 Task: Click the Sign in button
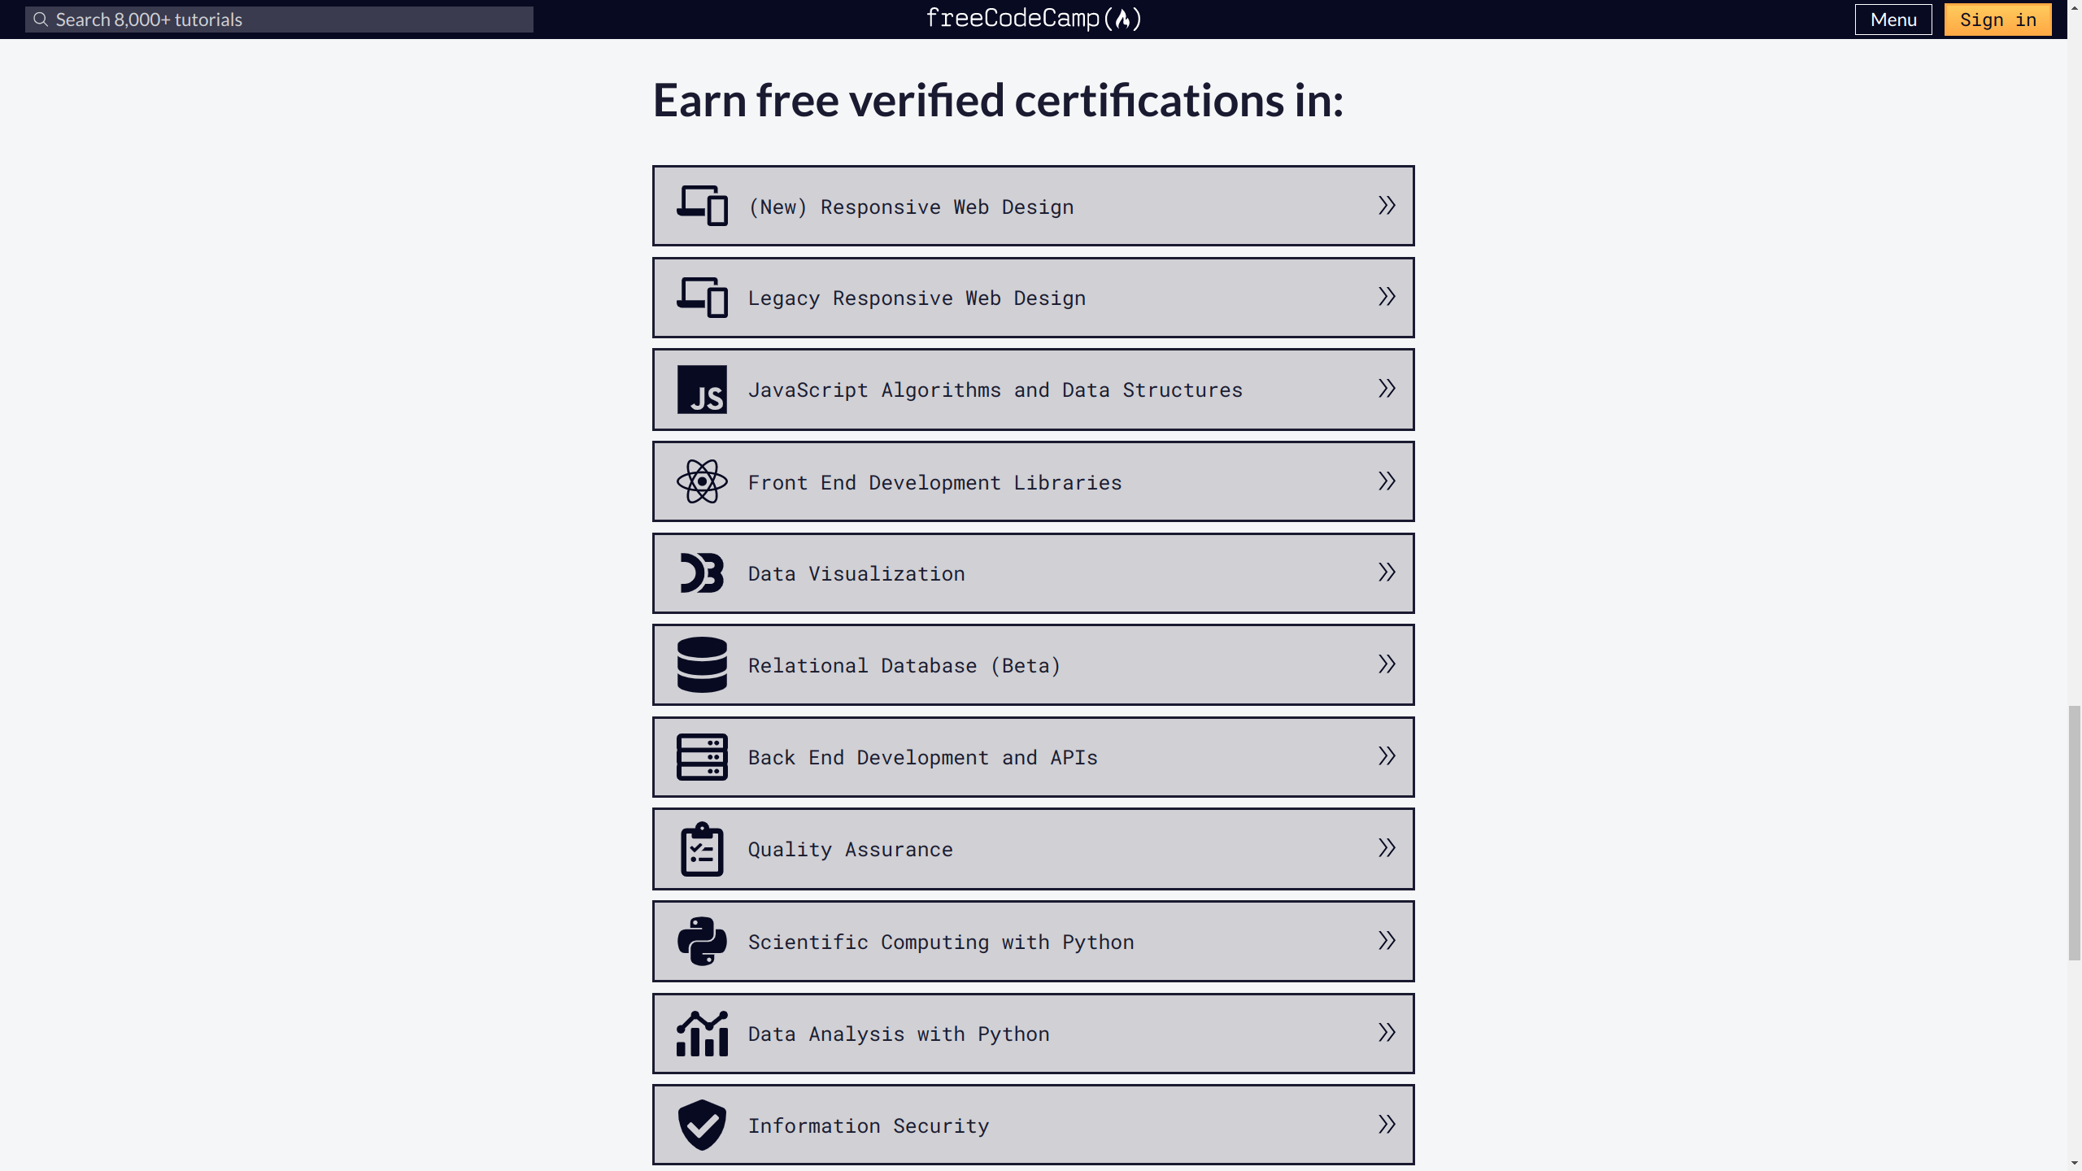point(1997,20)
